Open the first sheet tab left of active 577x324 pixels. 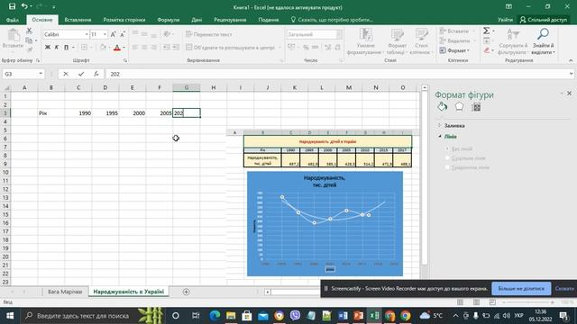tap(65, 292)
